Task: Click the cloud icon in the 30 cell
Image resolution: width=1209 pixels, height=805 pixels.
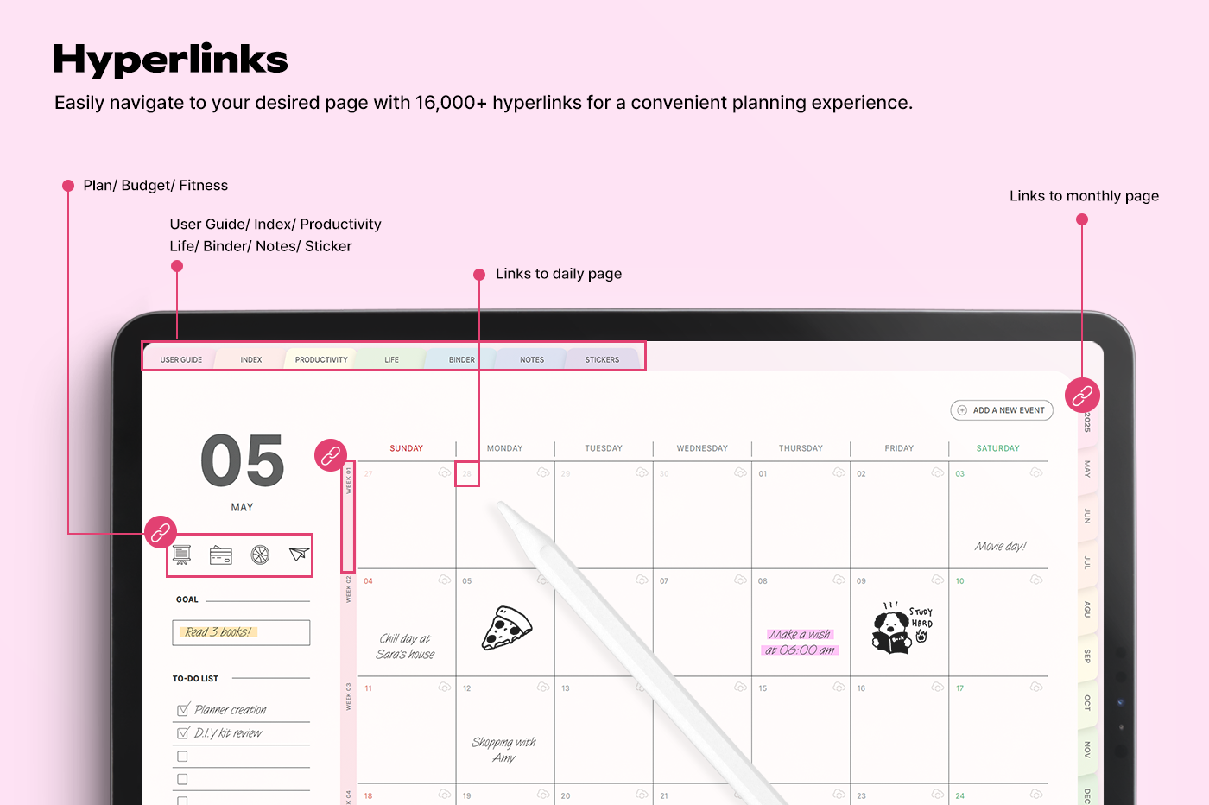Action: 740,472
